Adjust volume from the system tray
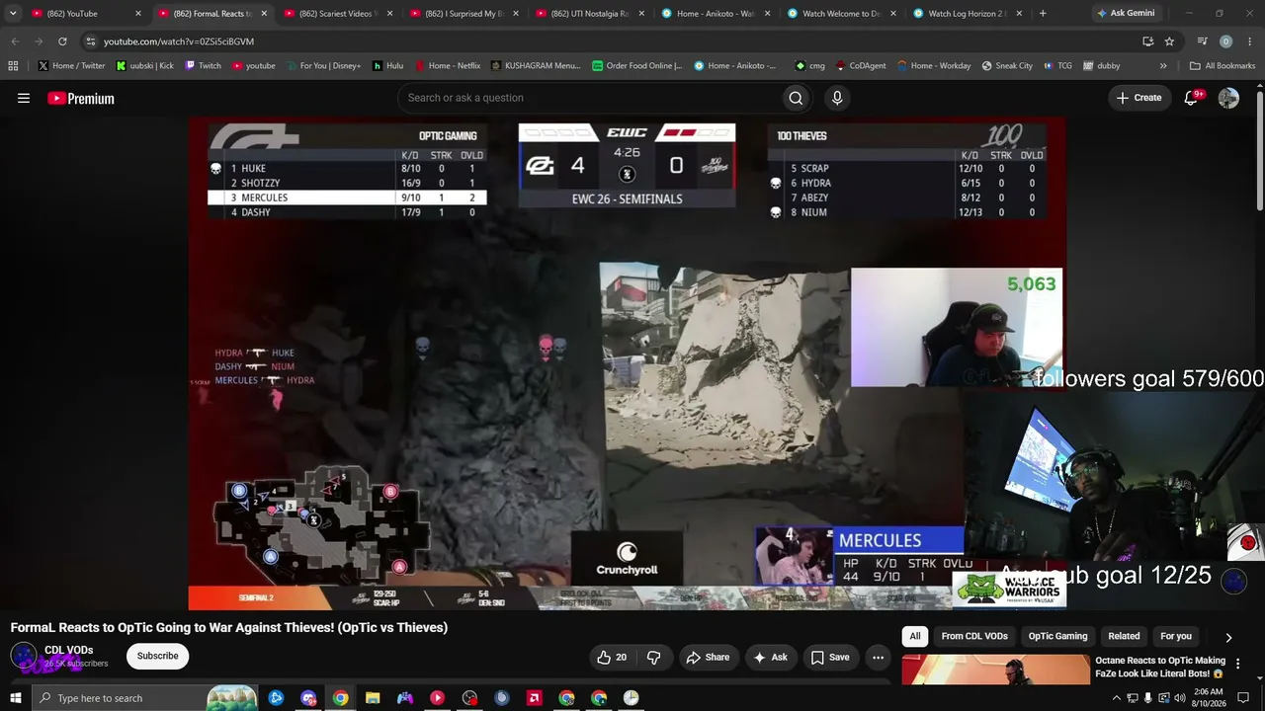 [x=1180, y=698]
